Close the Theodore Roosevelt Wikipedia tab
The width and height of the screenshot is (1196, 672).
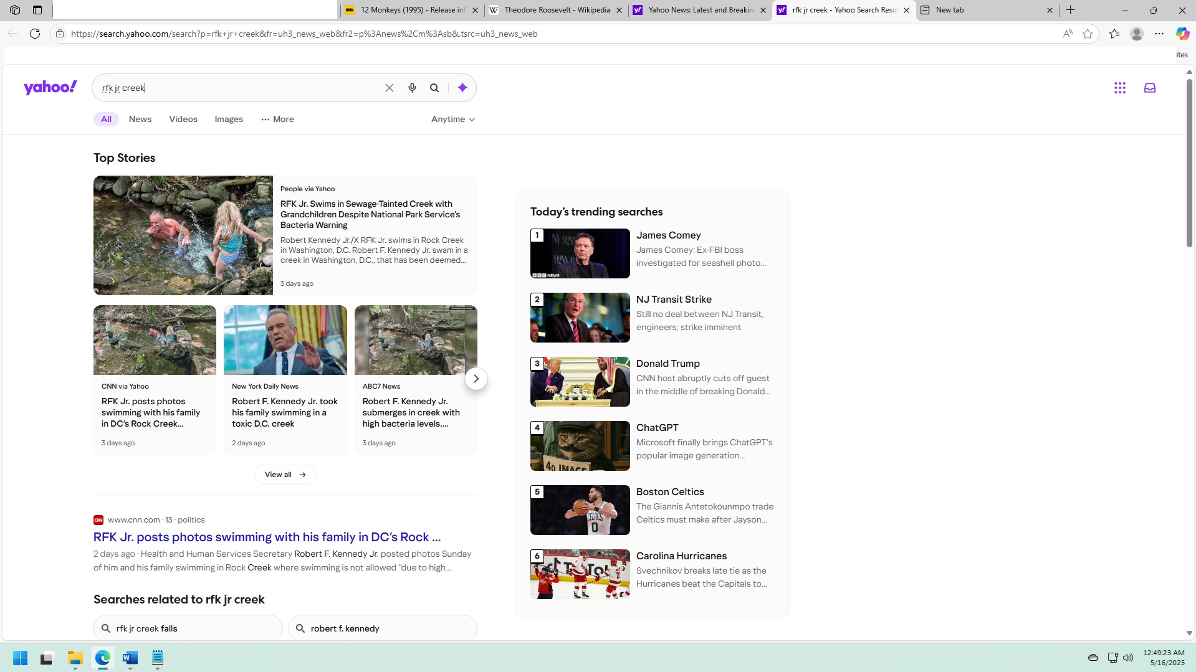(619, 10)
